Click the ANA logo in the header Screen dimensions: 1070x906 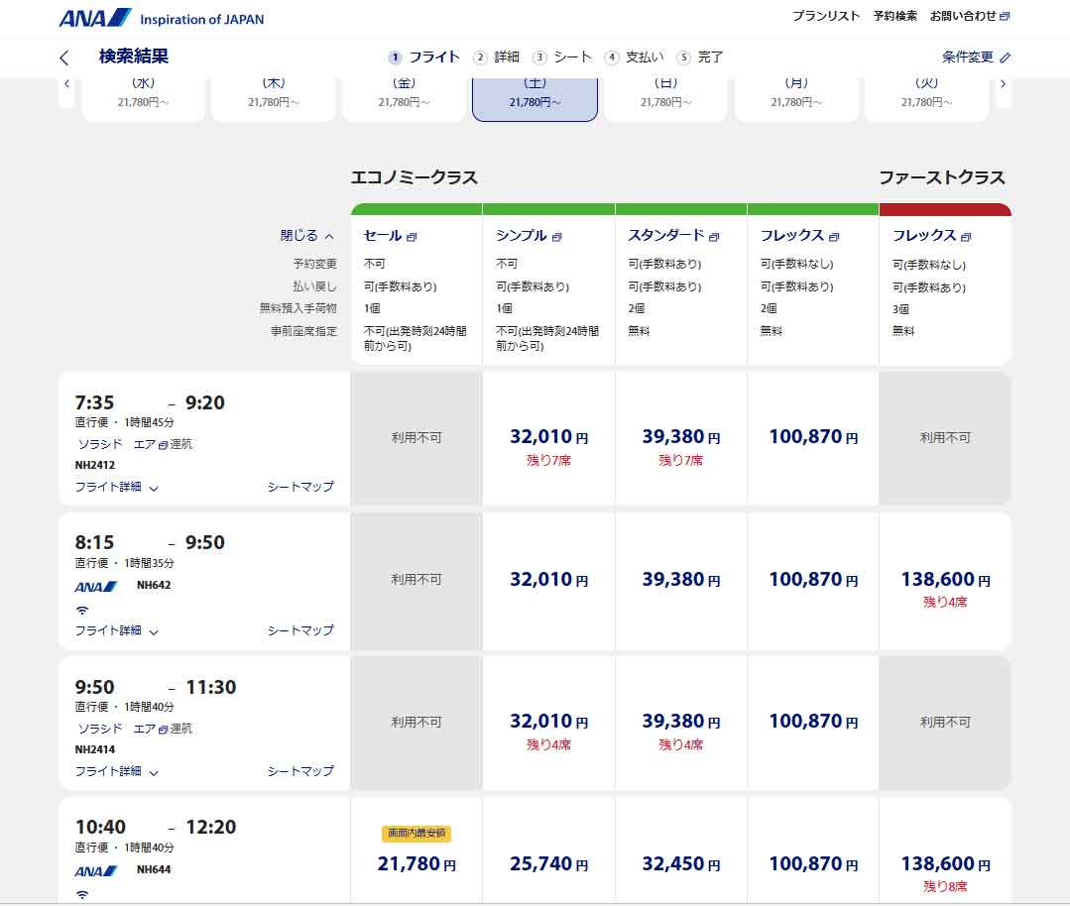95,18
